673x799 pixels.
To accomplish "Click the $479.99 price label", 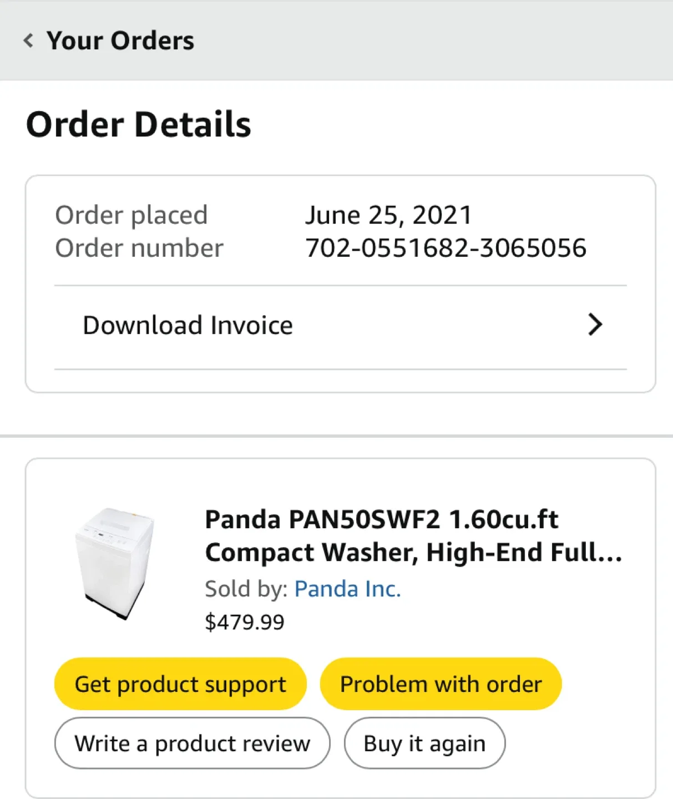I will tap(245, 621).
